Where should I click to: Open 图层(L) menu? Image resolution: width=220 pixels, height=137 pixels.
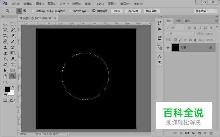click(52, 4)
